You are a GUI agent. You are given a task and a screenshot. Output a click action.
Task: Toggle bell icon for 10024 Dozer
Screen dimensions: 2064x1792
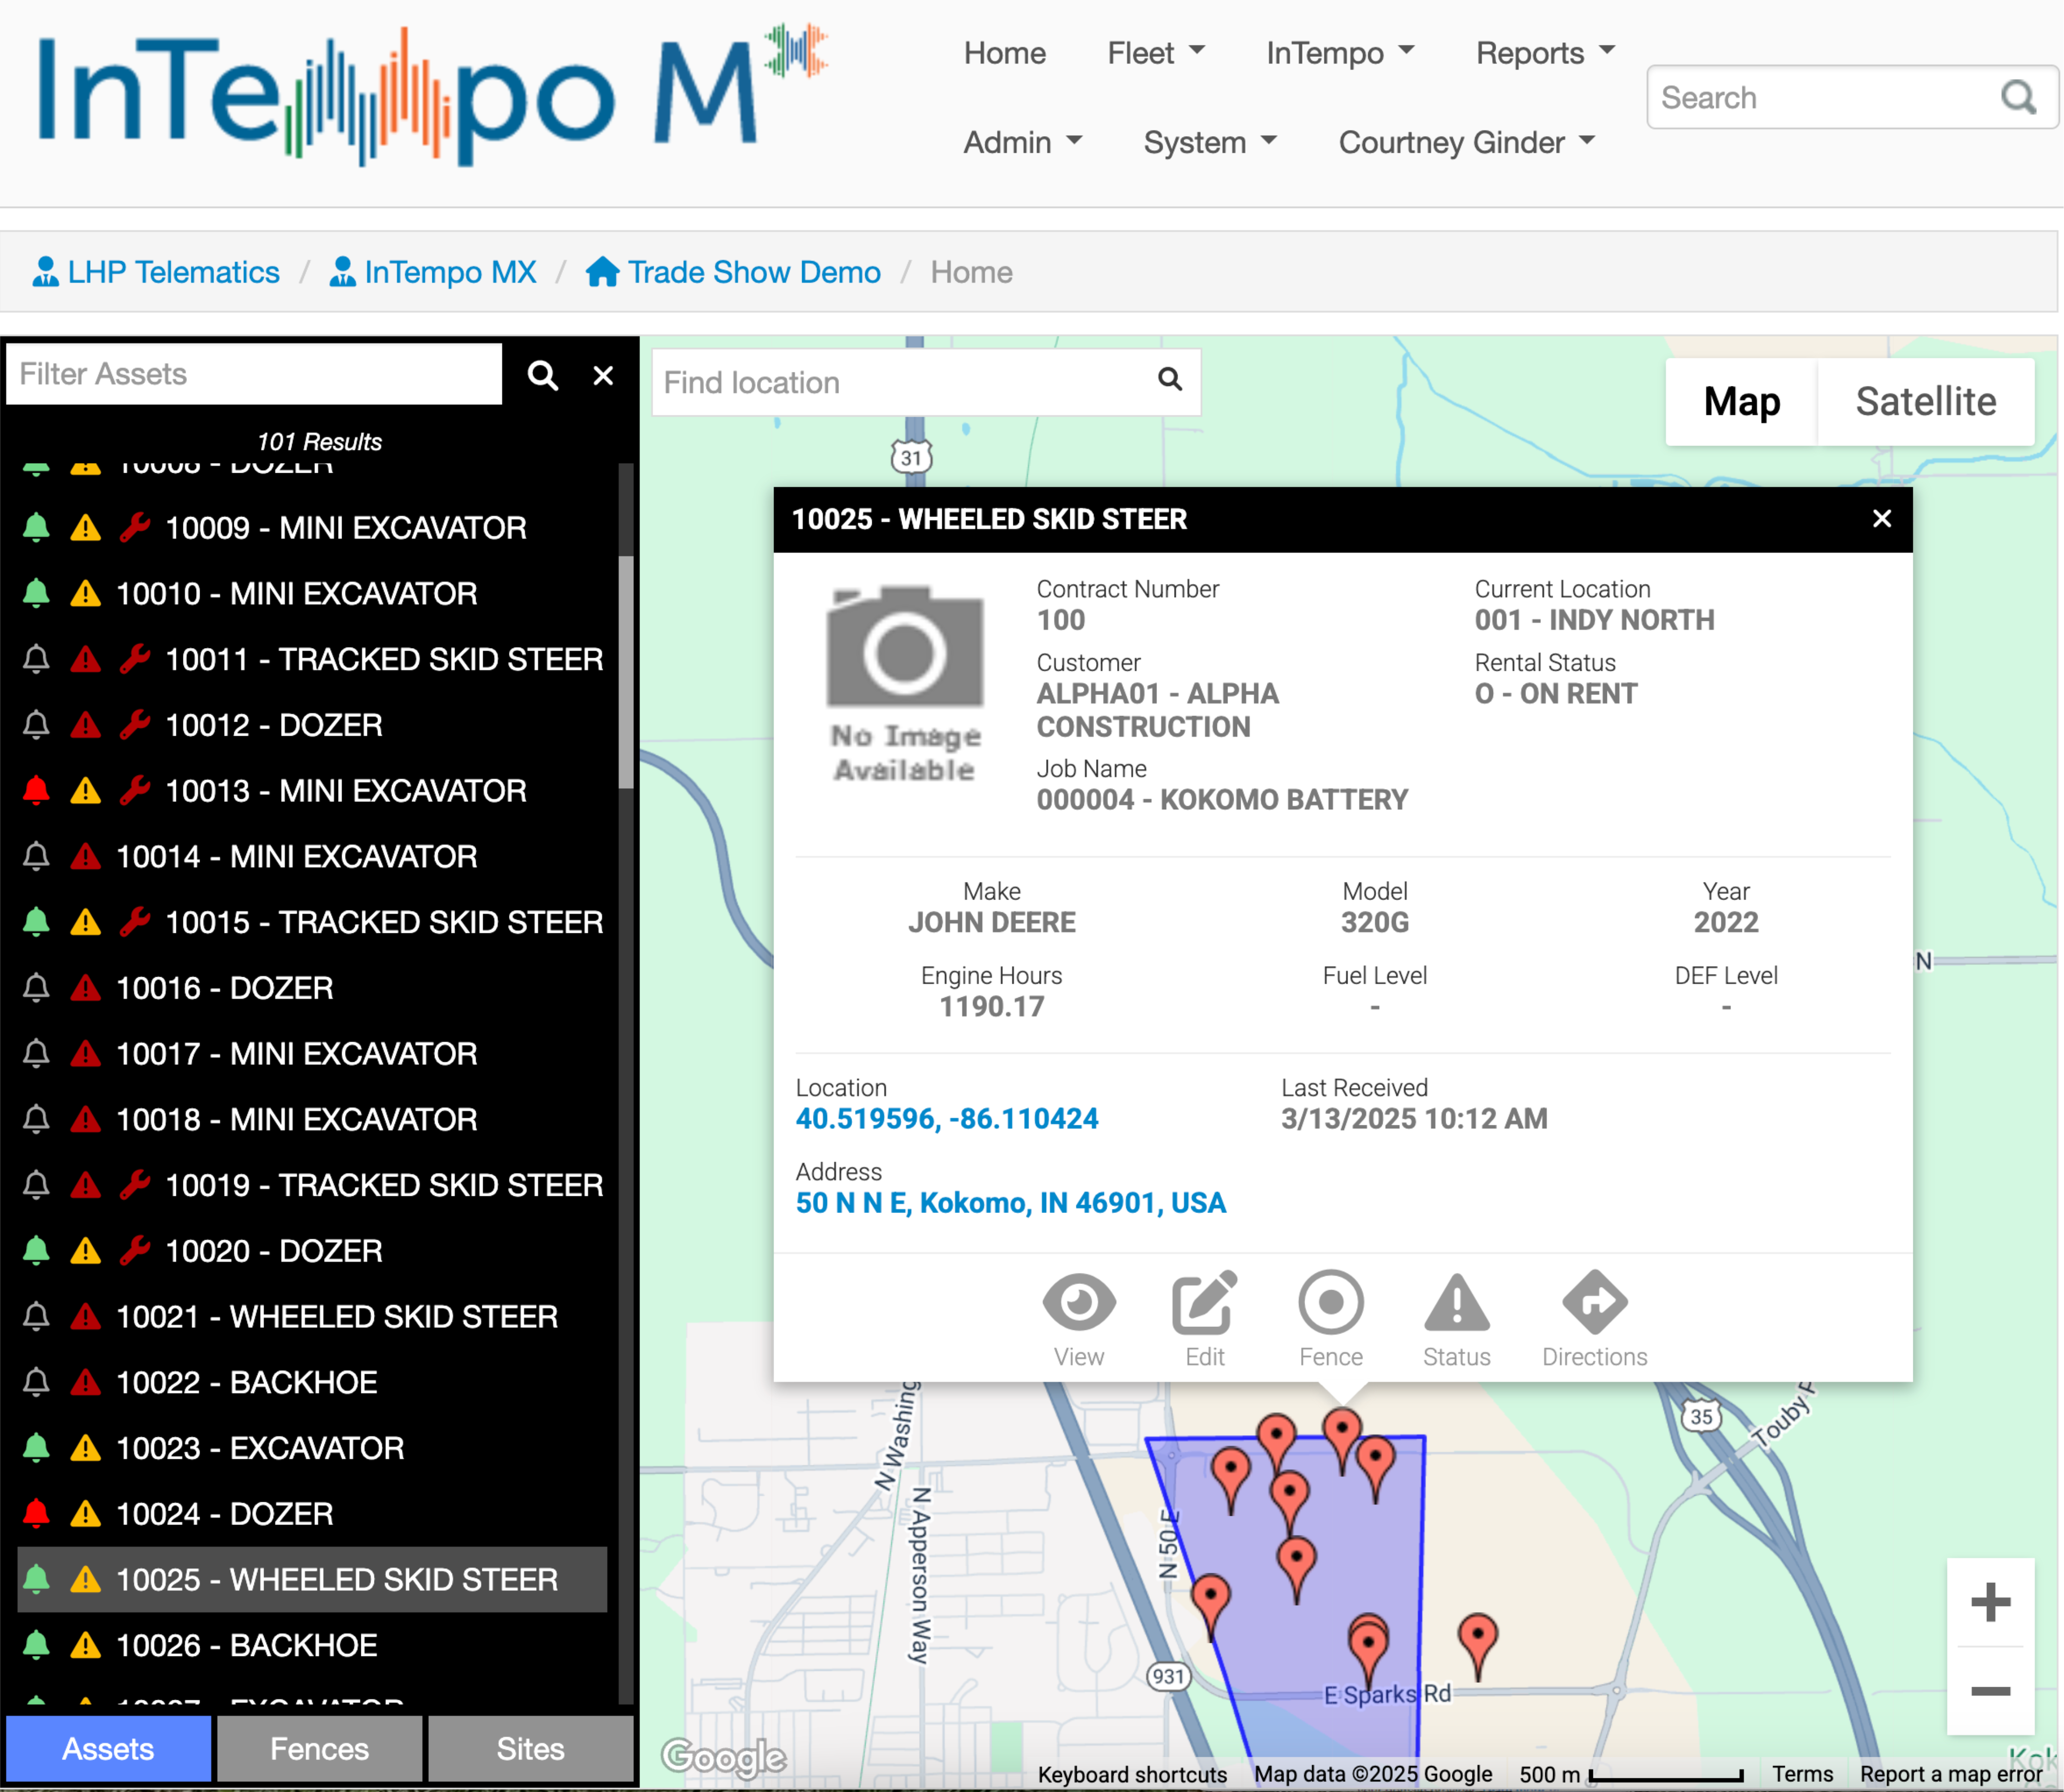click(x=36, y=1513)
